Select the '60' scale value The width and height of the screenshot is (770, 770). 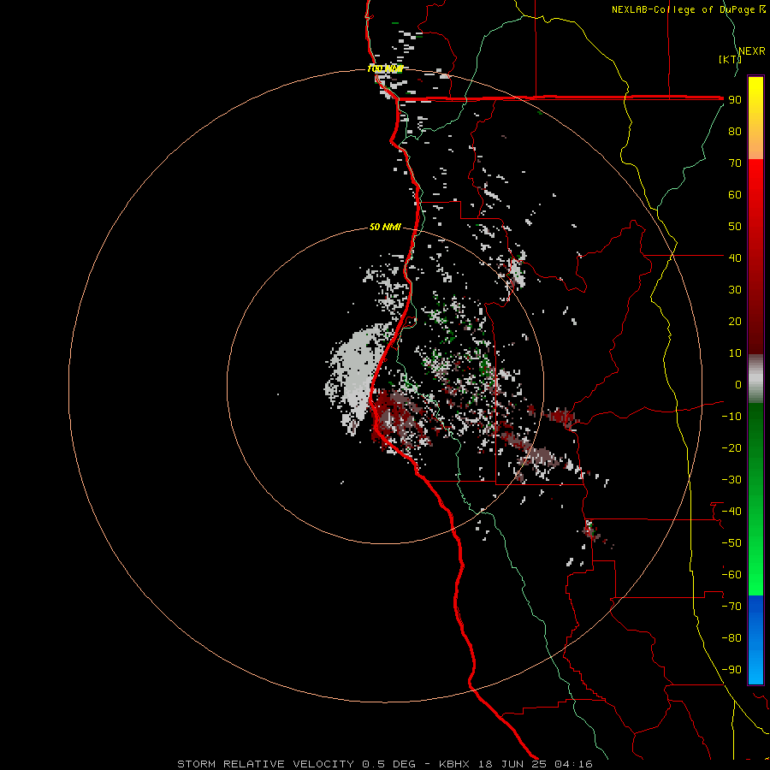pyautogui.click(x=735, y=194)
